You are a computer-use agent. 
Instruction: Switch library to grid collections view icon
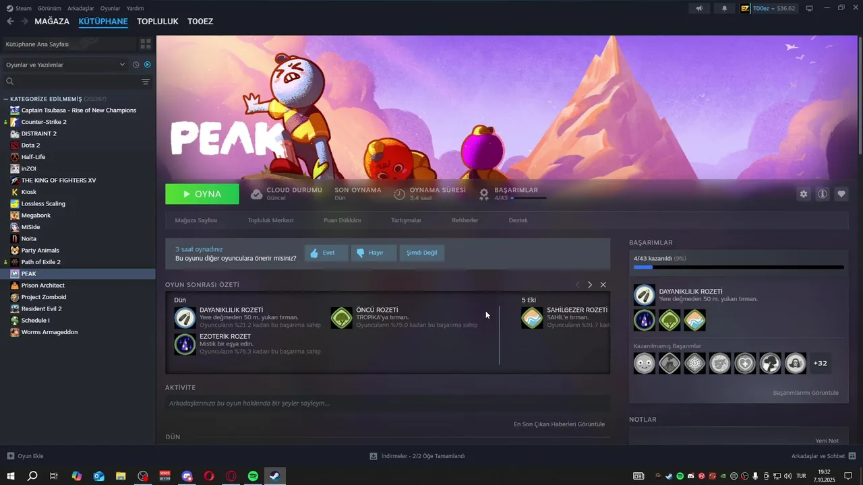coord(146,44)
